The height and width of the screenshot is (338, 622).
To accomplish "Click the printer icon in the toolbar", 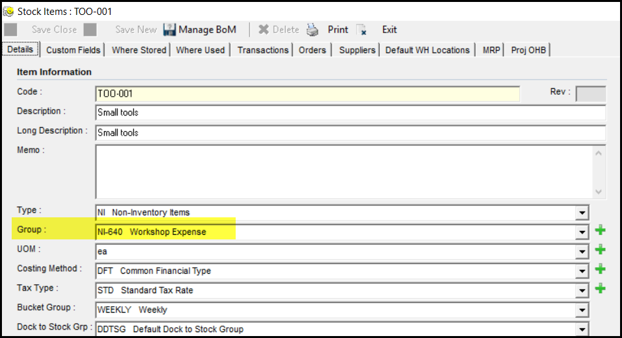I will click(x=313, y=30).
